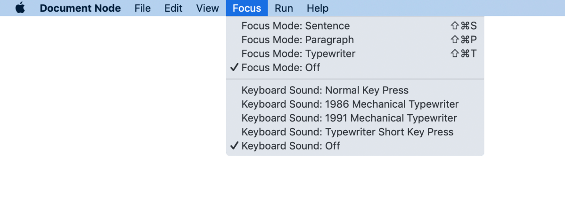Enable Focus Mode: Typewriter
565x205 pixels.
coord(298,54)
